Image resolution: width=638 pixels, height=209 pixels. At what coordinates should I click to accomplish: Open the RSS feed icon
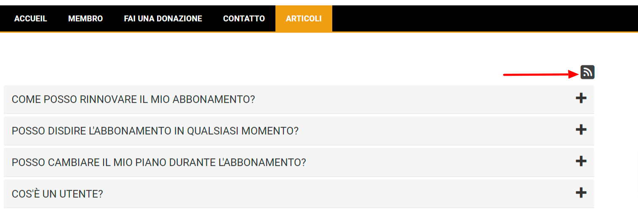click(x=587, y=72)
